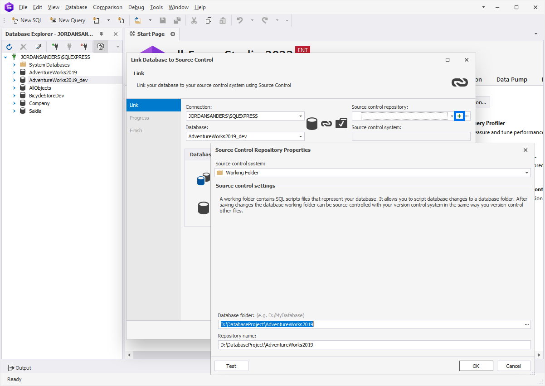Viewport: 545px width, 386px height.
Task: Select the Start Page tab
Action: tap(151, 34)
